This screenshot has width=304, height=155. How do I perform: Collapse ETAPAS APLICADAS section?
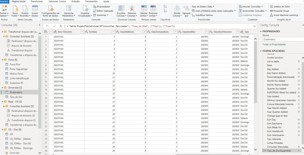tap(261, 51)
